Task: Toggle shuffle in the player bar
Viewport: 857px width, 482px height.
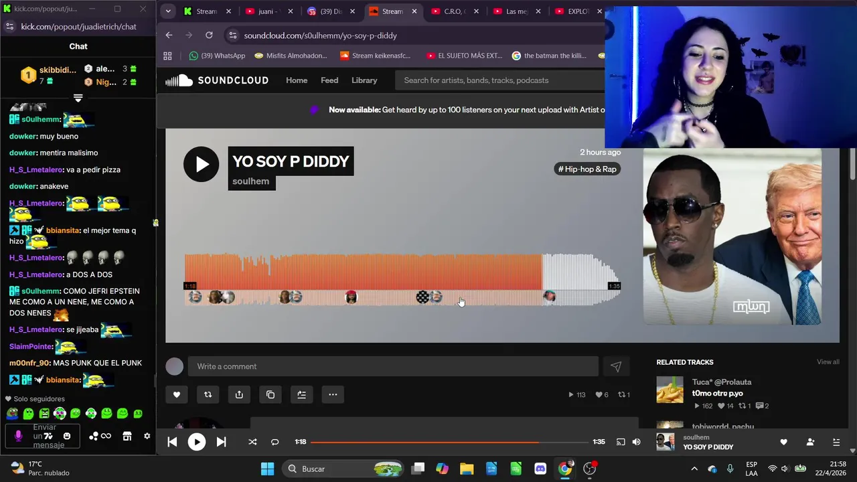Action: click(x=252, y=442)
